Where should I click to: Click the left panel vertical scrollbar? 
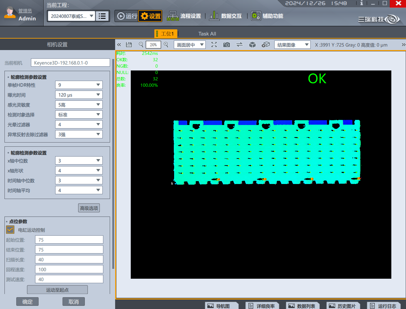[x=113, y=164]
